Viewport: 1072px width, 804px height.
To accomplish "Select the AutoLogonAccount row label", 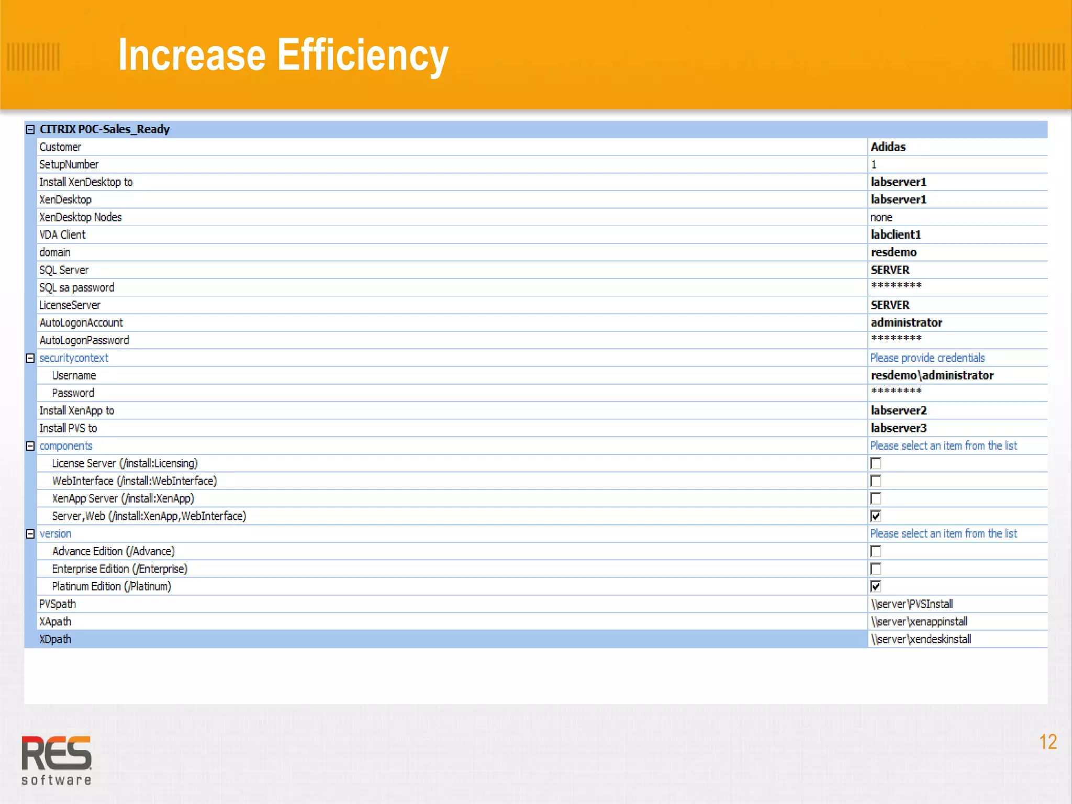I will [x=81, y=323].
